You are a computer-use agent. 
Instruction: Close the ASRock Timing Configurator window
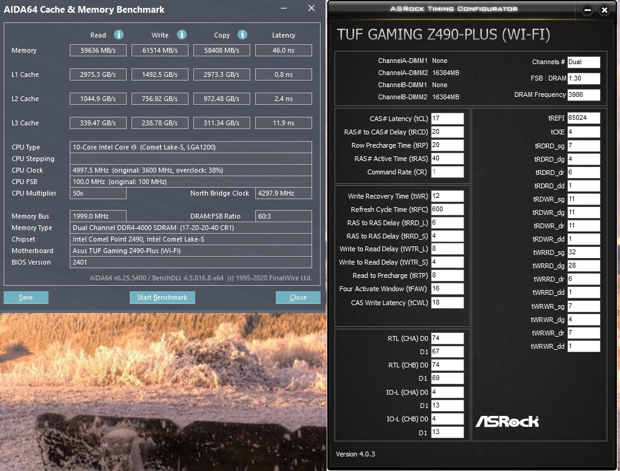[x=604, y=11]
